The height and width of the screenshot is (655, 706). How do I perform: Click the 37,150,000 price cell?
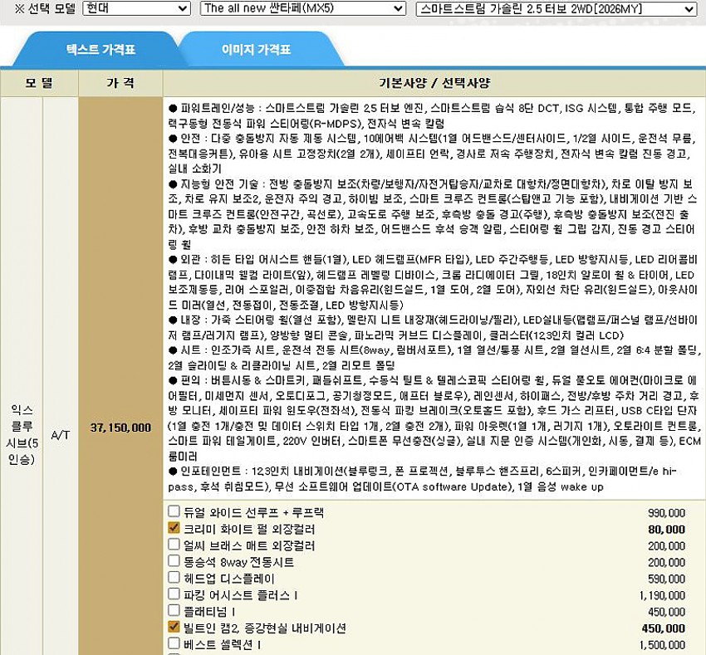120,428
